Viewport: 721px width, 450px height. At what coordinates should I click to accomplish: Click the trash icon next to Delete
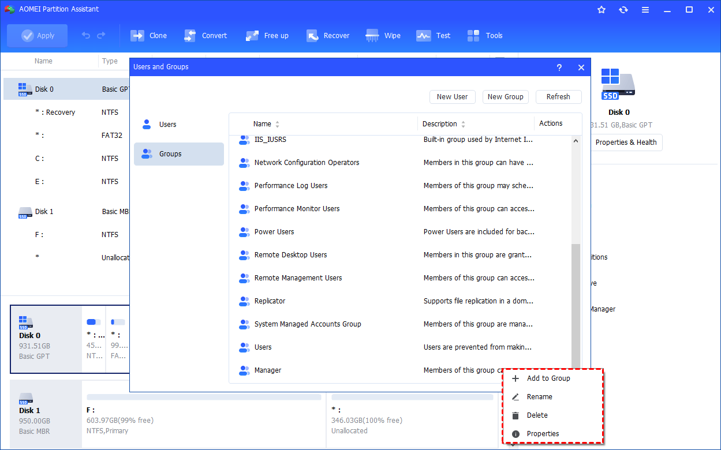point(515,415)
